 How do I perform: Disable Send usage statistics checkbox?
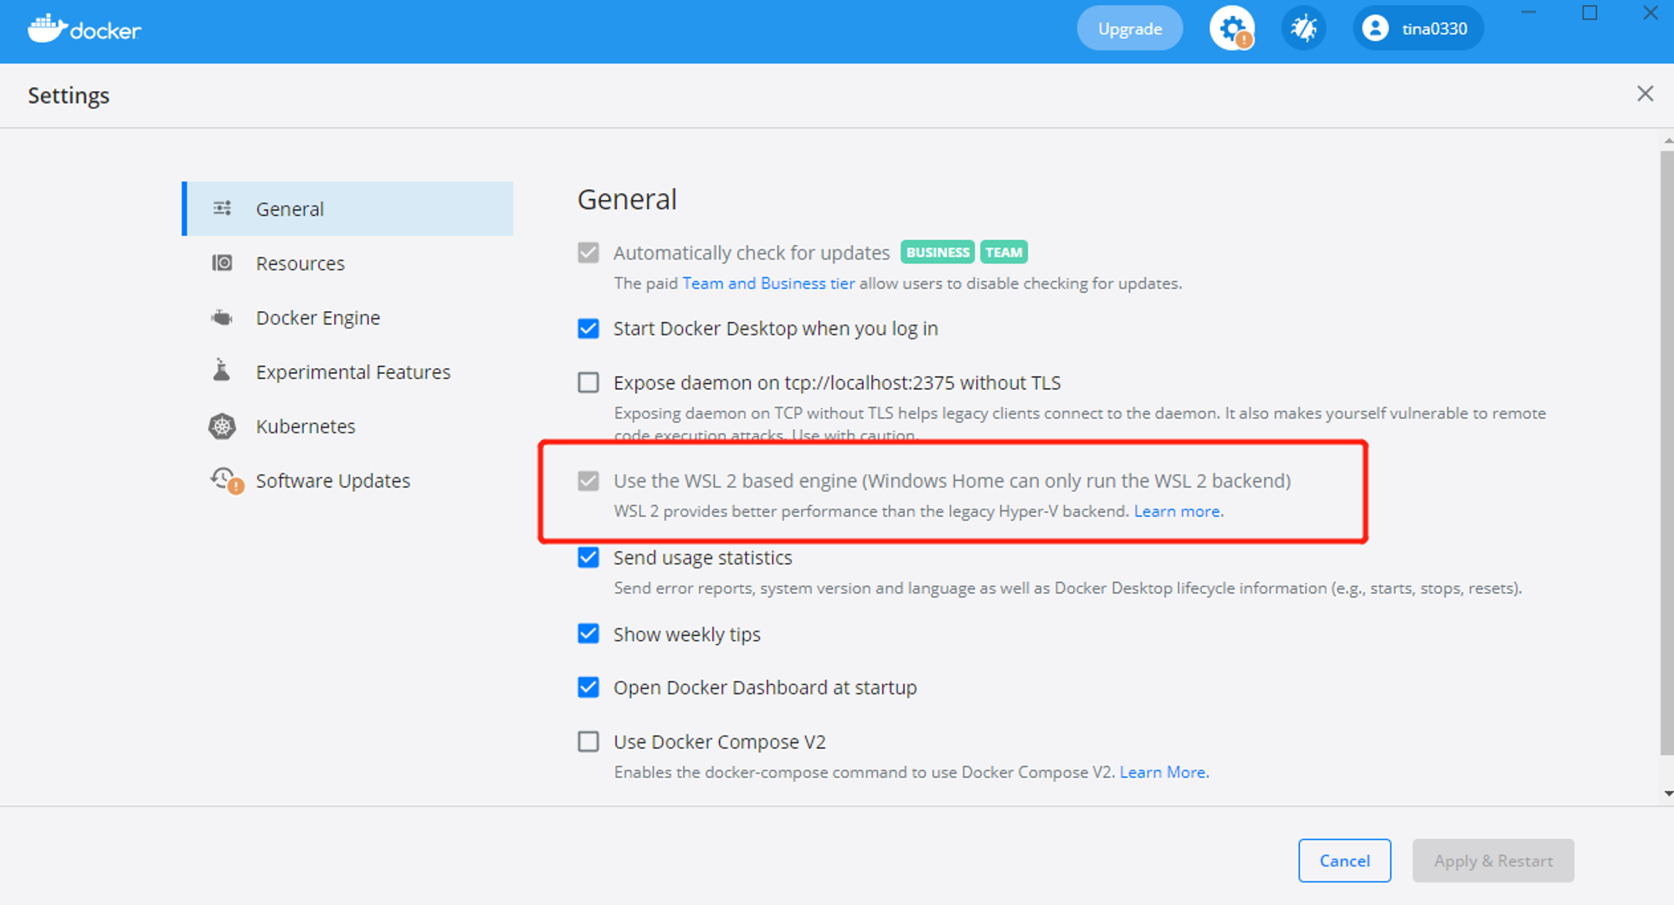tap(588, 558)
